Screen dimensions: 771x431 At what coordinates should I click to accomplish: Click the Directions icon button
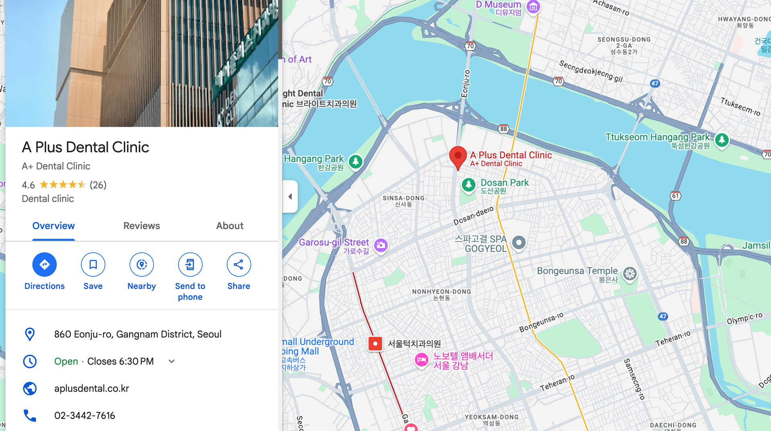click(45, 264)
